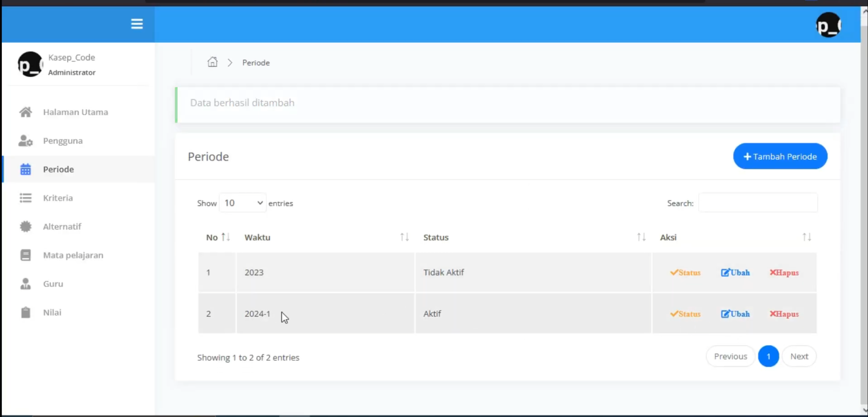Click the Halaman Utama home icon
The image size is (868, 417).
pos(25,112)
